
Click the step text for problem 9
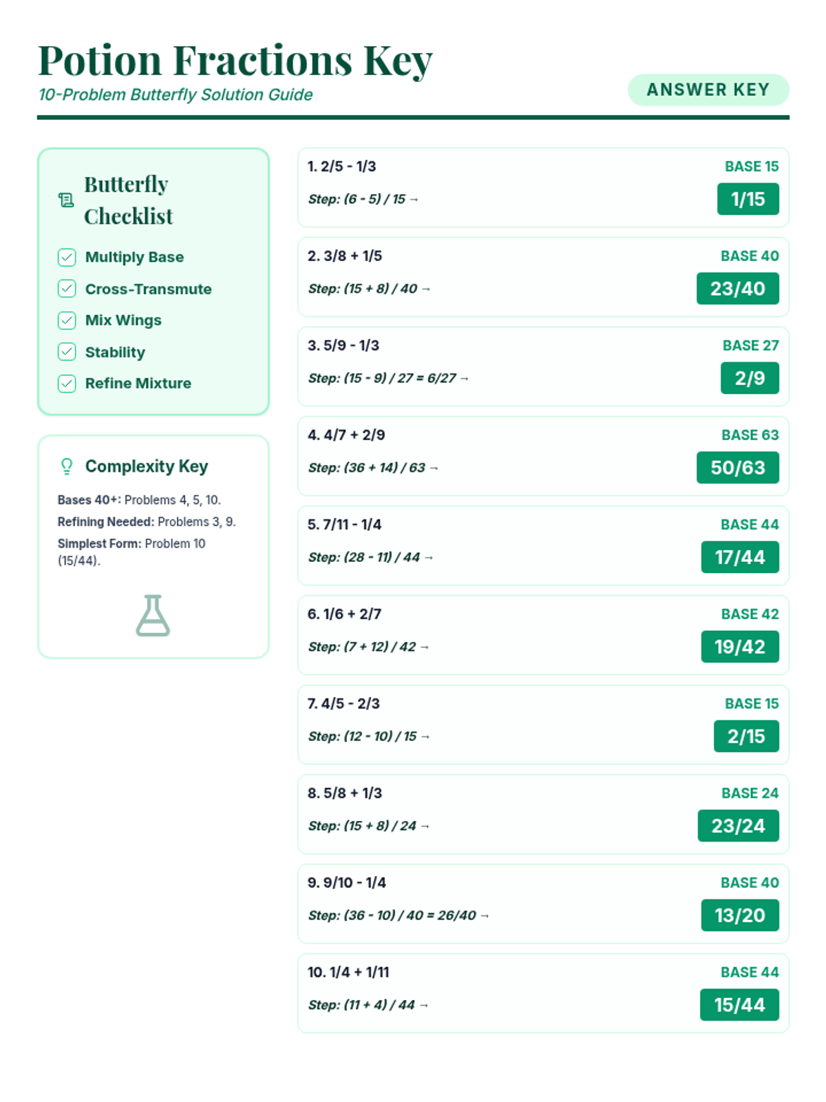pyautogui.click(x=392, y=915)
